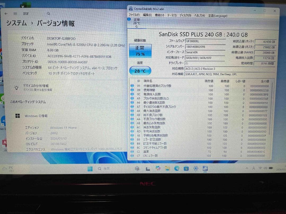Click the blue status dot beside 温度 attribute
Image resolution: width=286 pixels, height=214 pixels.
click(x=132, y=152)
